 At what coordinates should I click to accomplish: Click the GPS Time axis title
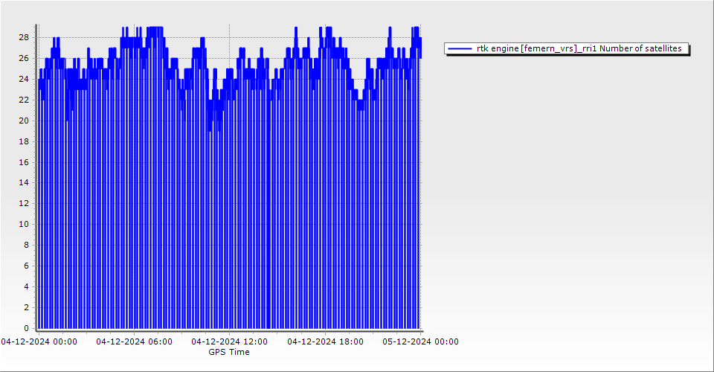click(229, 352)
